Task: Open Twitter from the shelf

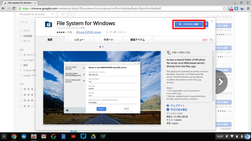Action: [x=83, y=136]
